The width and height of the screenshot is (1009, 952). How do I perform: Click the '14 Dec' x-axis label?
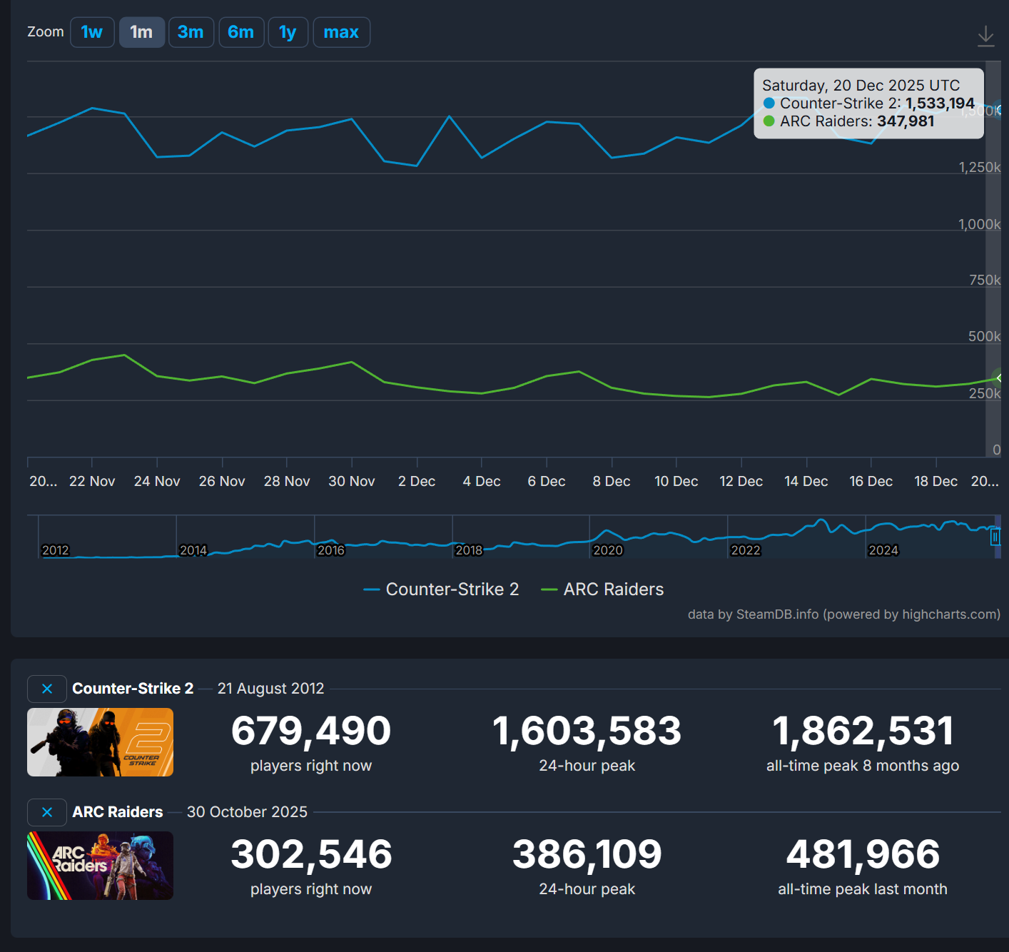806,482
